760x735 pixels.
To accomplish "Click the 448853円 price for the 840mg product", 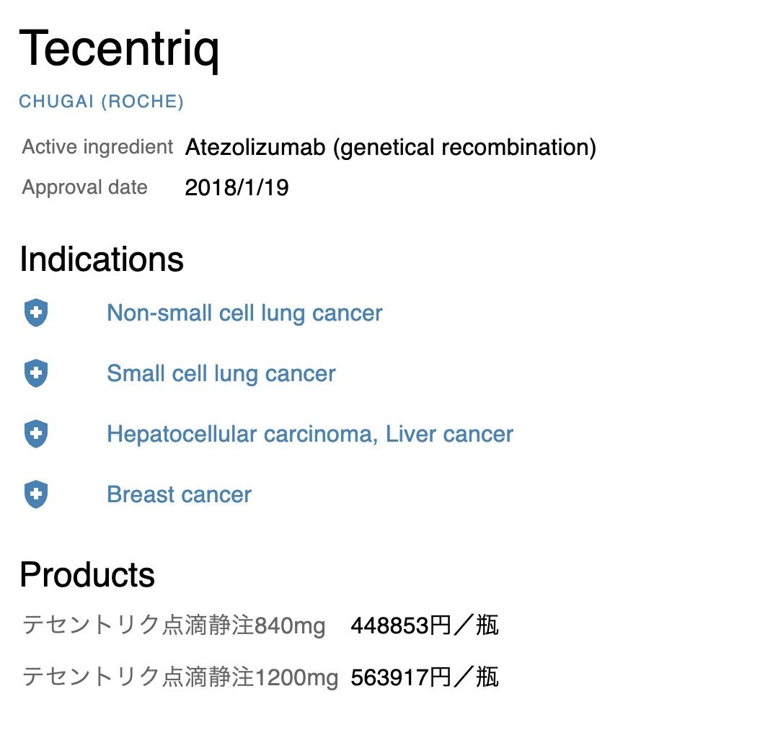I will 424,625.
